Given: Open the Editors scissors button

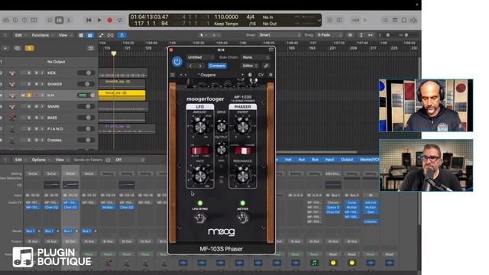Looking at the screenshot, I should point(69,21).
